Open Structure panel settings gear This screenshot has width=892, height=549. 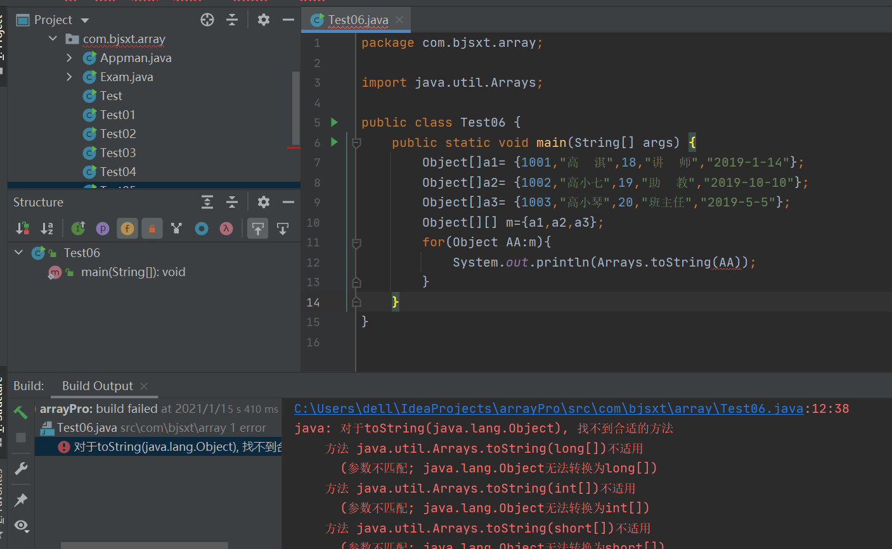click(264, 202)
